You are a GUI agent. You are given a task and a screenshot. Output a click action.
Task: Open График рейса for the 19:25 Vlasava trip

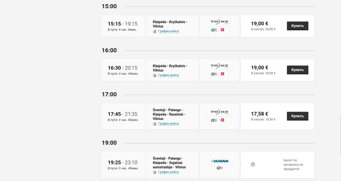click(x=168, y=172)
